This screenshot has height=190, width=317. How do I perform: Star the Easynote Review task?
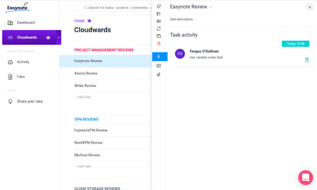pos(211,7)
